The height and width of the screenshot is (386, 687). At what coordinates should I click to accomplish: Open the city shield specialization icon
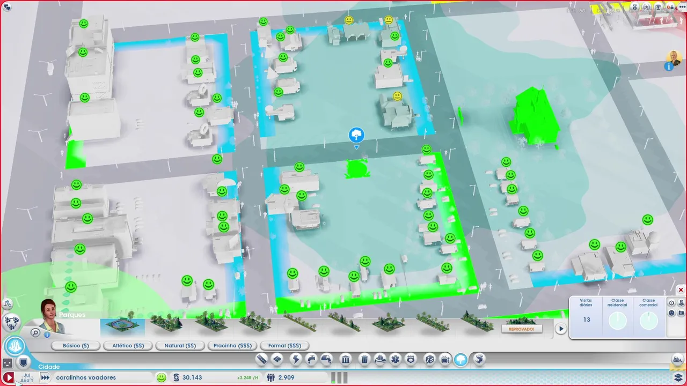(23, 362)
